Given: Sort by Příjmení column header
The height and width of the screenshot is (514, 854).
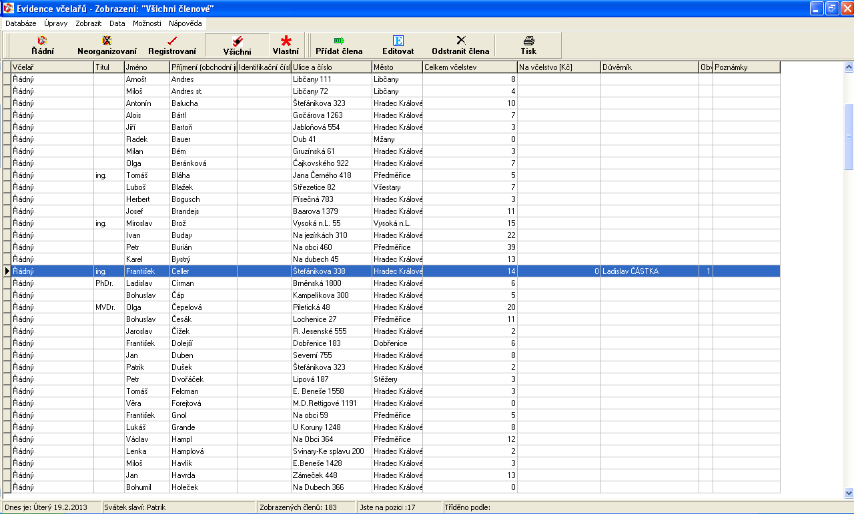Looking at the screenshot, I should [x=203, y=67].
